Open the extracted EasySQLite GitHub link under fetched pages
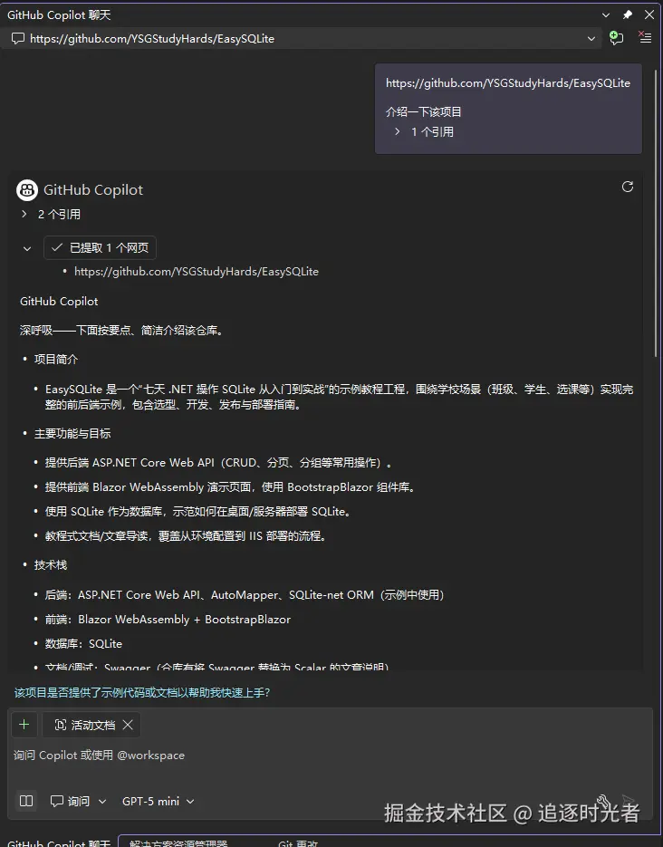This screenshot has width=663, height=847. [196, 271]
